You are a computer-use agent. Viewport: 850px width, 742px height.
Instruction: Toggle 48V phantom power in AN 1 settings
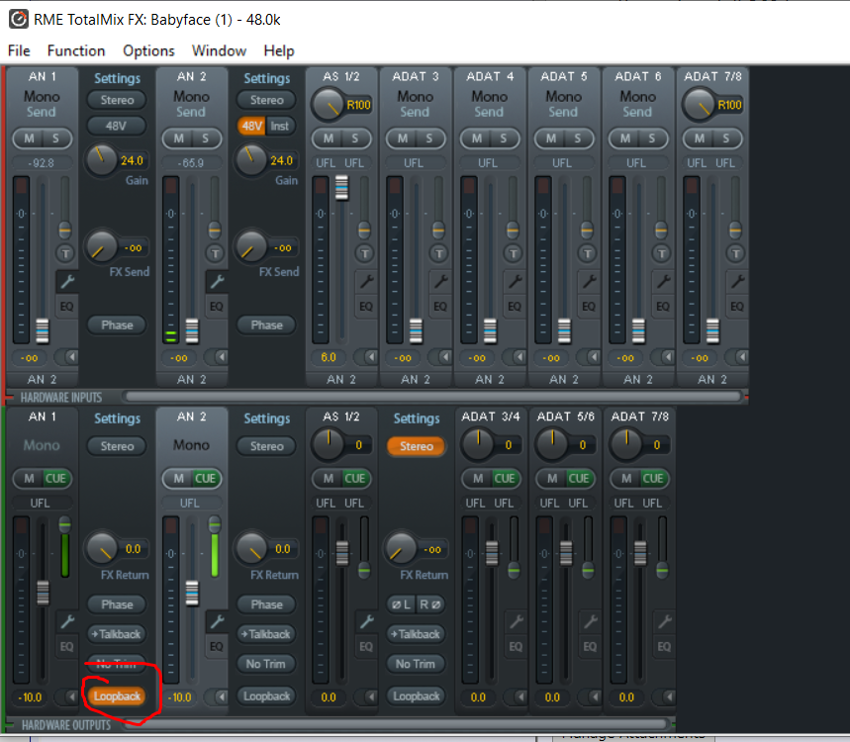click(117, 126)
